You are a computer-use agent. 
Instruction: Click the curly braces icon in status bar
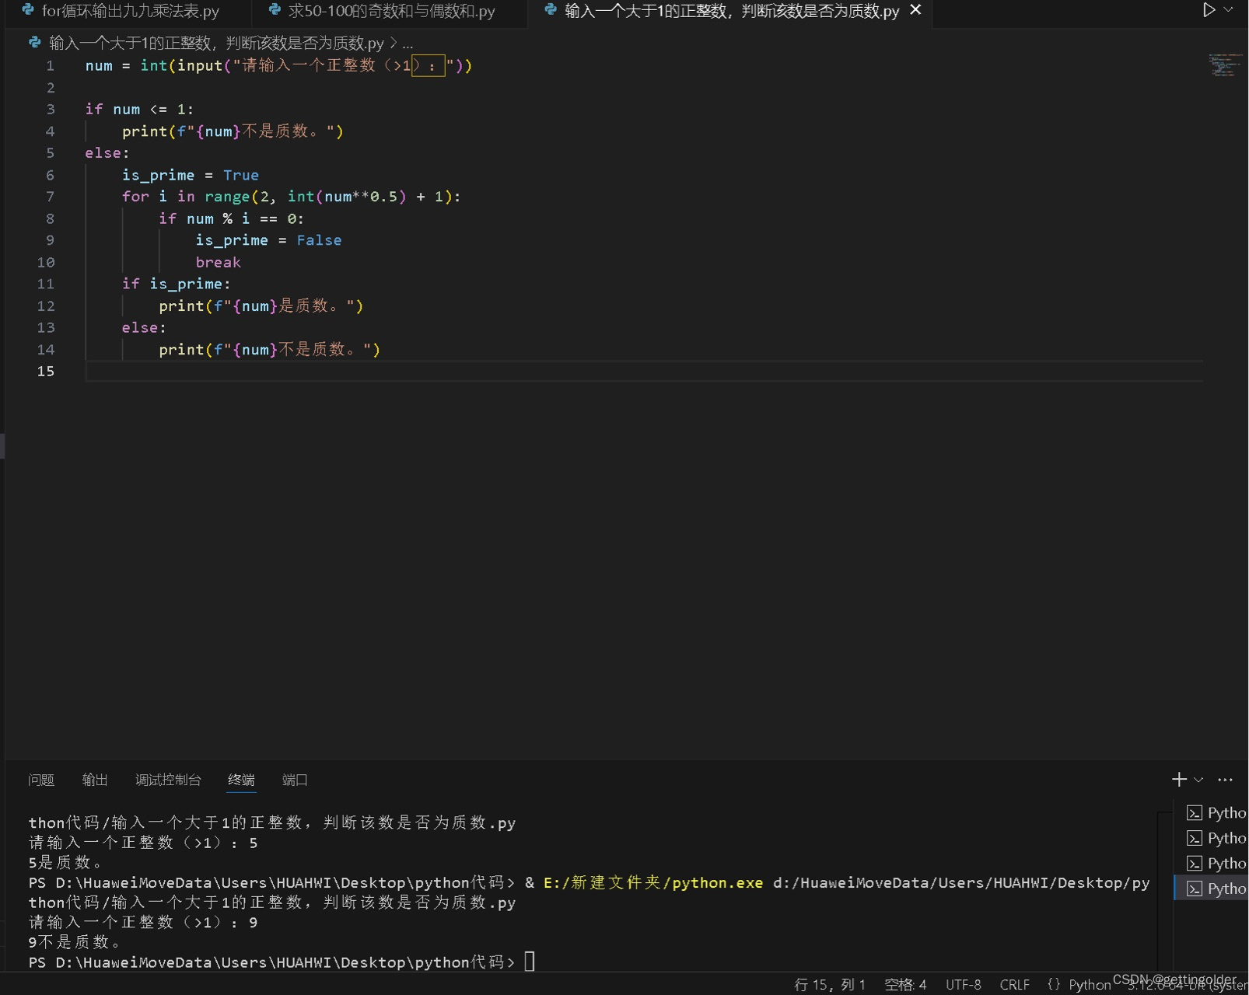point(1054,984)
